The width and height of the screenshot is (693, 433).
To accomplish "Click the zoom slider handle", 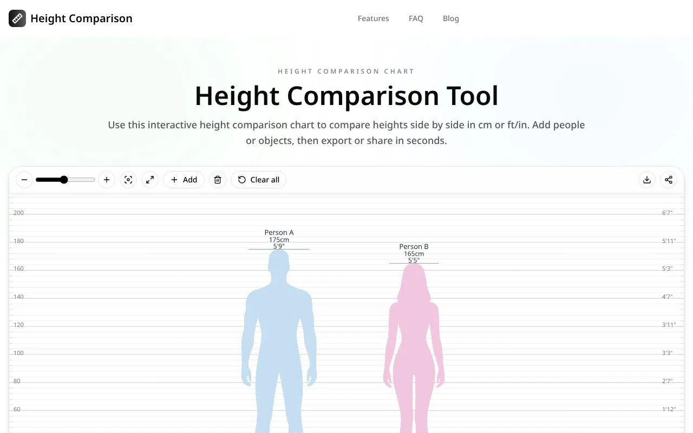I will coord(64,180).
